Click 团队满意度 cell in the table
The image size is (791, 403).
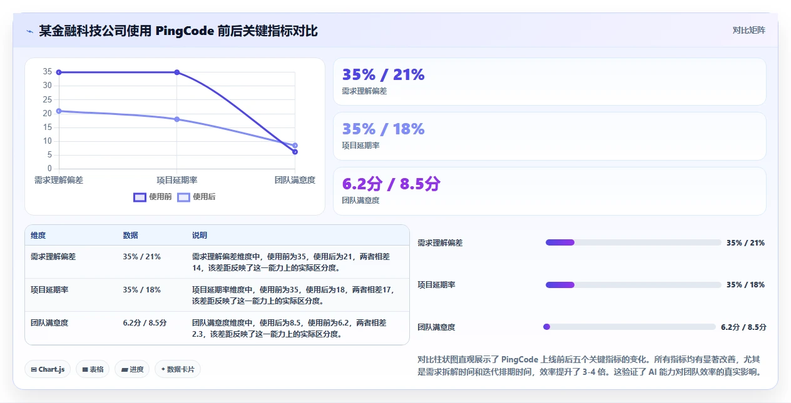point(49,323)
